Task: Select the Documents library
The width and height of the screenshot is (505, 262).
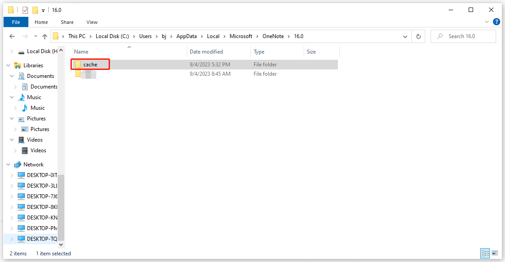Action: [40, 76]
